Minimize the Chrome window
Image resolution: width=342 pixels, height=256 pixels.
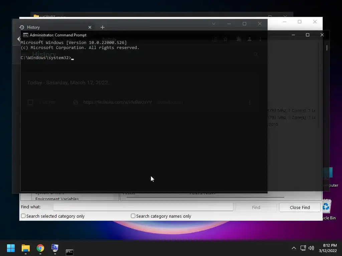(x=229, y=24)
